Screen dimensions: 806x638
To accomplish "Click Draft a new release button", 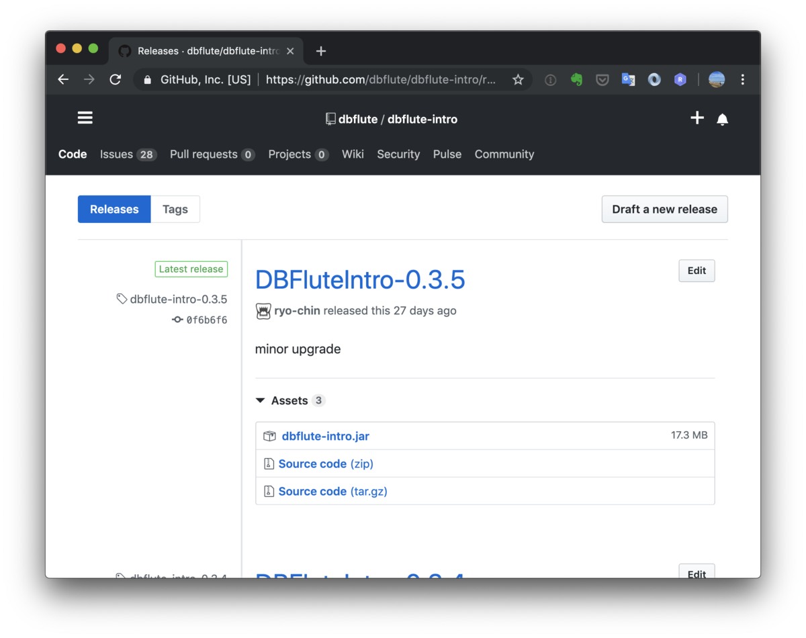I will tap(665, 209).
